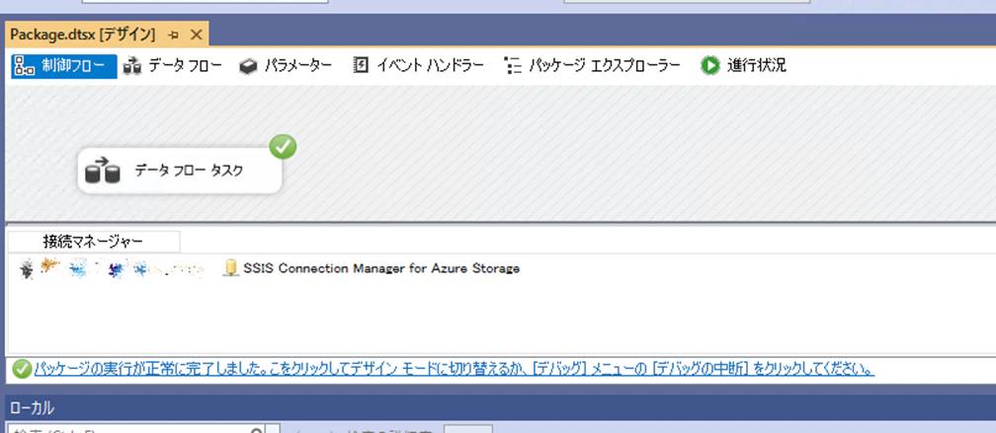
Task: Click the package execution completed link
Action: pyautogui.click(x=455, y=369)
